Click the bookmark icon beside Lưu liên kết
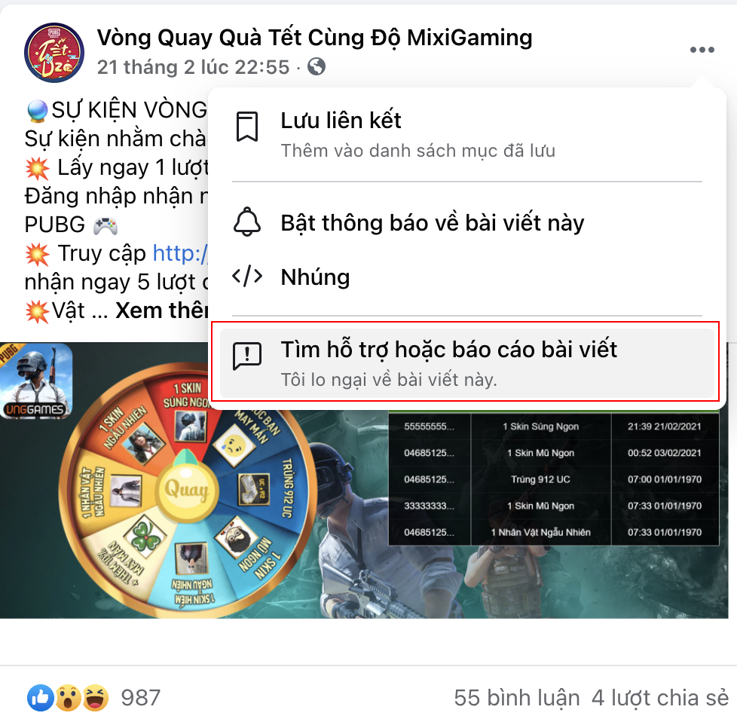Screen dimensions: 737x725 [x=247, y=127]
